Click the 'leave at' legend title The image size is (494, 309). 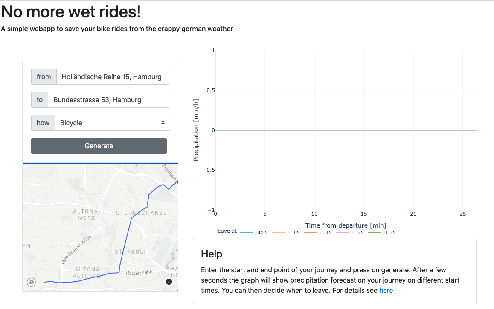point(226,231)
